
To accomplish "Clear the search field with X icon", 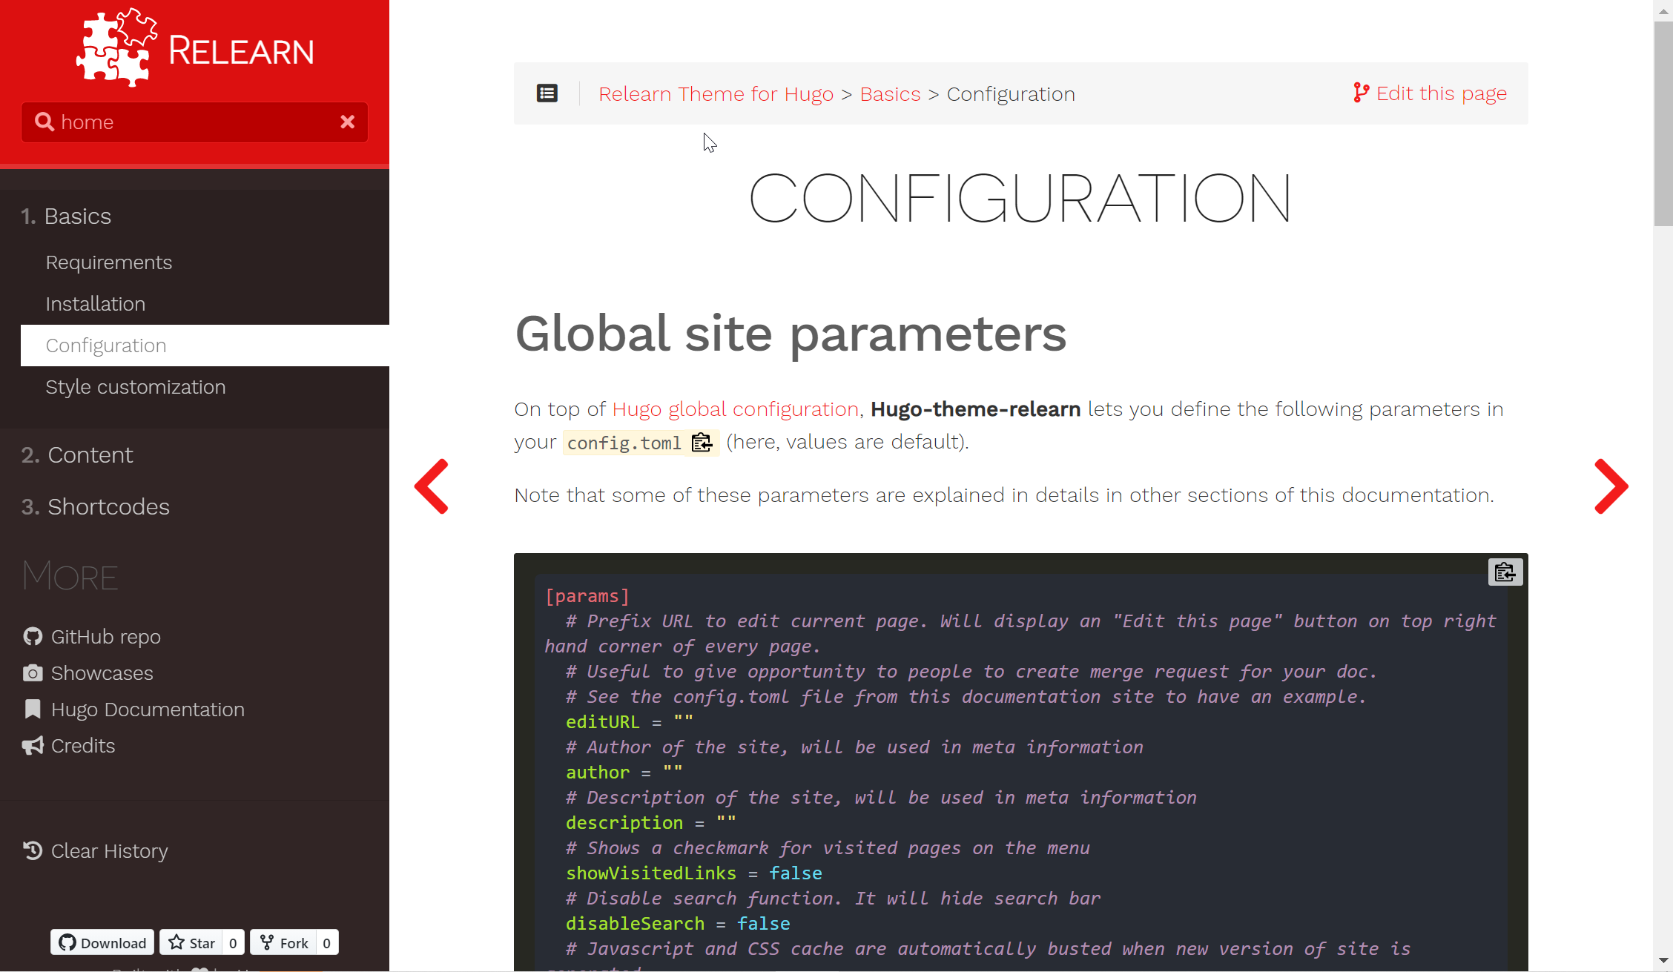I will (347, 122).
